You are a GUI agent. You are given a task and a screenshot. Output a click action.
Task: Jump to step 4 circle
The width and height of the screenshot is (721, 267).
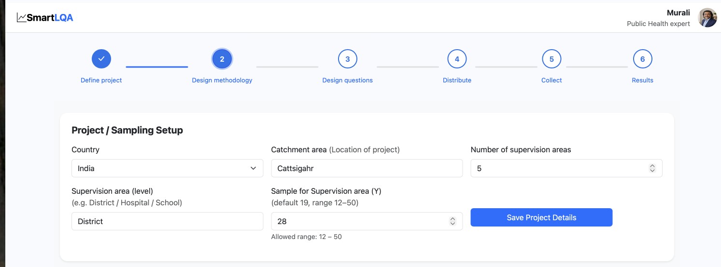457,59
